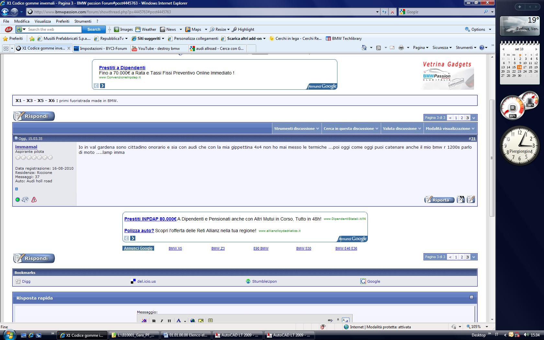This screenshot has height=340, width=544.
Task: Open the Quick Tabs grid icon
Action: click(6, 48)
